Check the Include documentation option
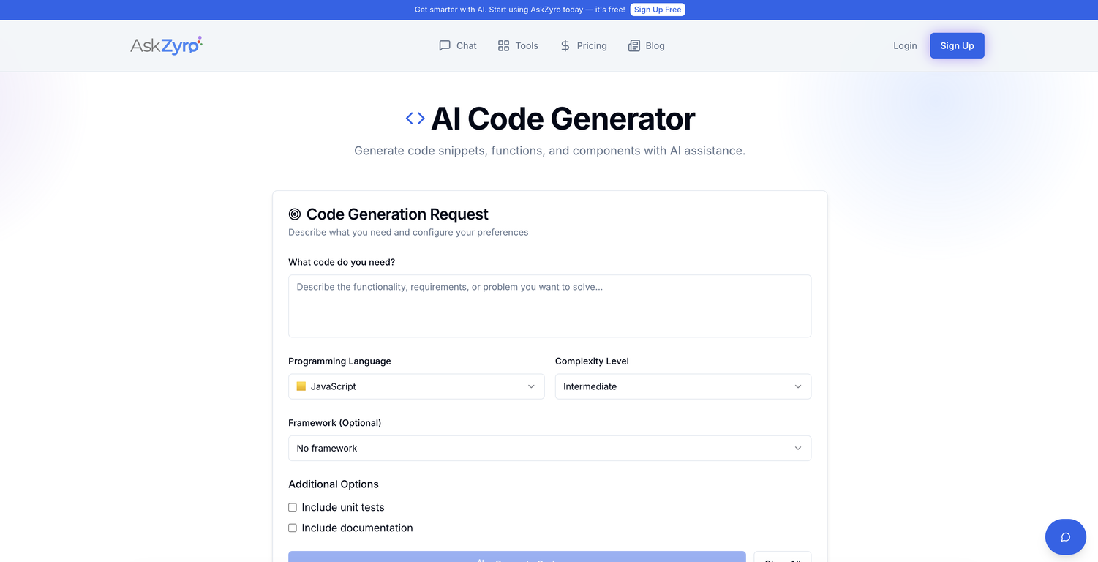 [x=292, y=528]
